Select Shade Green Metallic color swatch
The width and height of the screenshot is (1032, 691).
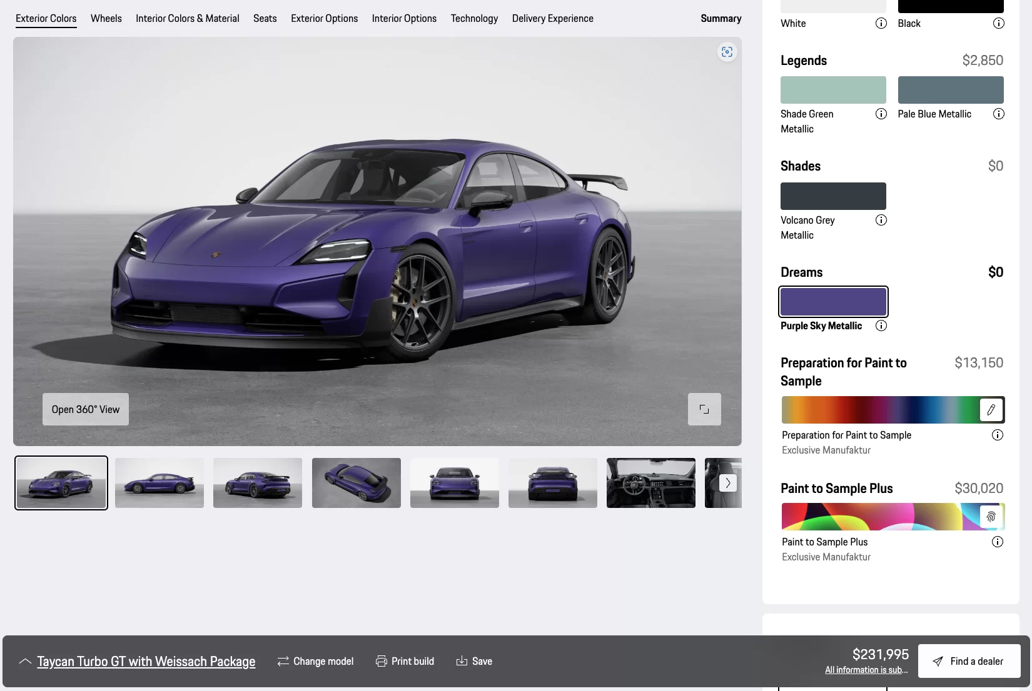coord(833,90)
